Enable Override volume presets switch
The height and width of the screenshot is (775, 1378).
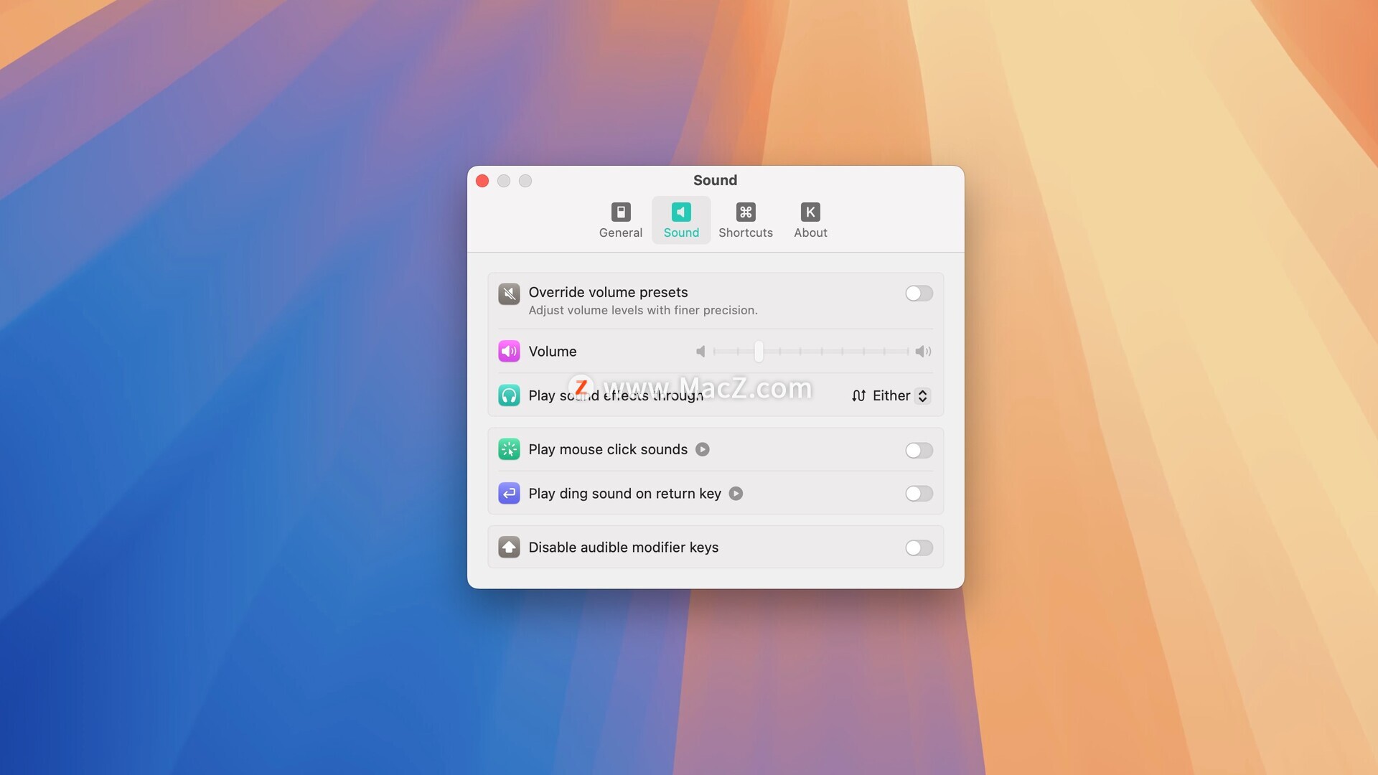pos(919,293)
